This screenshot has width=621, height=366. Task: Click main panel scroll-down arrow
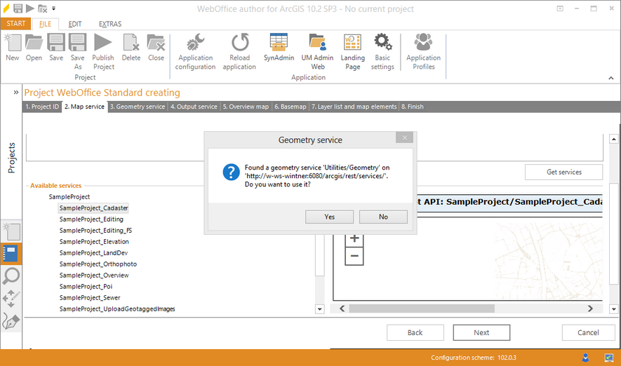click(x=613, y=309)
